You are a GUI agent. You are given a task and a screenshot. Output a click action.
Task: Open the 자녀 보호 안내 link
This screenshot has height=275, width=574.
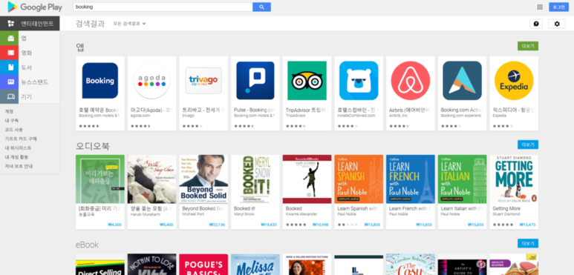tap(19, 166)
